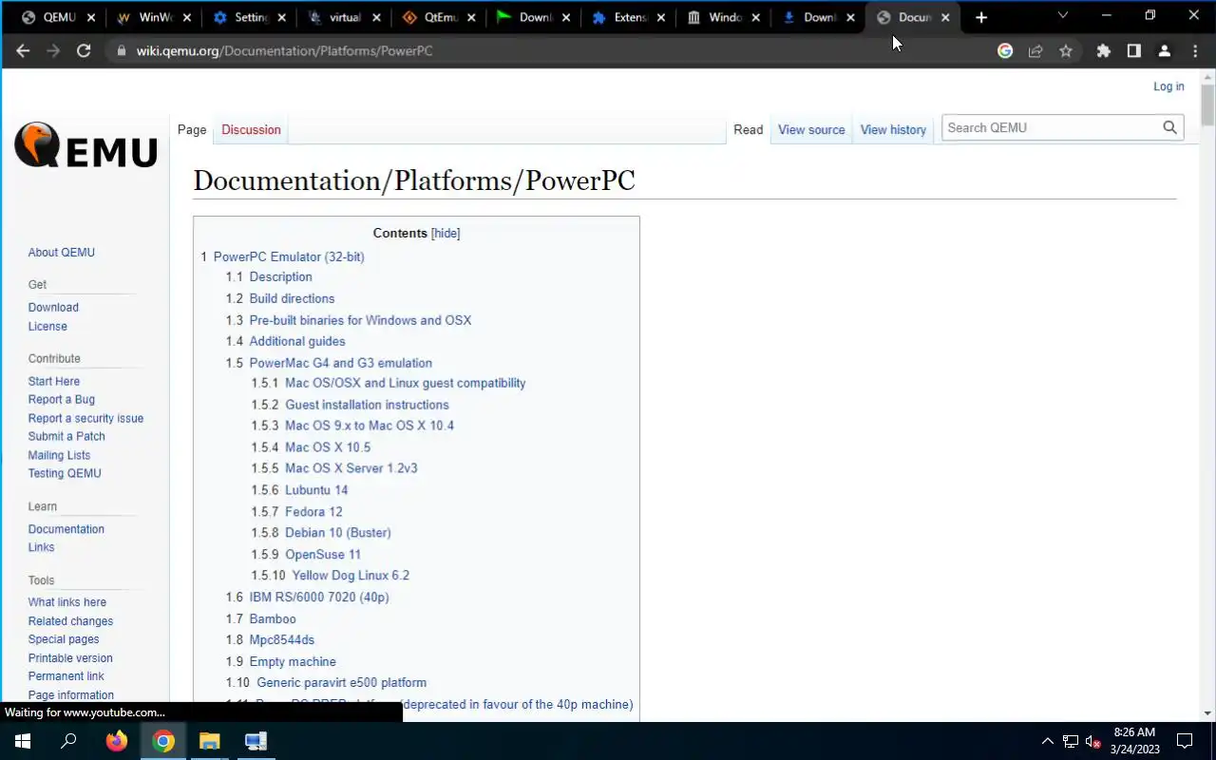1216x760 pixels.
Task: Open the About QEMU sidebar link
Action: point(62,252)
